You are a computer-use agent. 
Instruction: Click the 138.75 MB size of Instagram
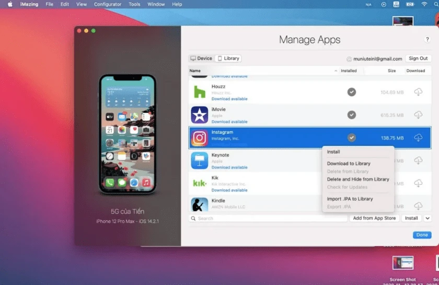coord(392,138)
